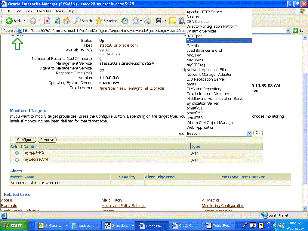The image size is (308, 231).
Task: Open the Blackouts link
Action: coord(9,205)
